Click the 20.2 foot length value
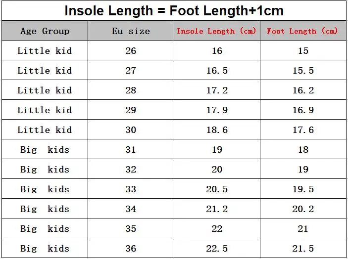 pyautogui.click(x=303, y=209)
